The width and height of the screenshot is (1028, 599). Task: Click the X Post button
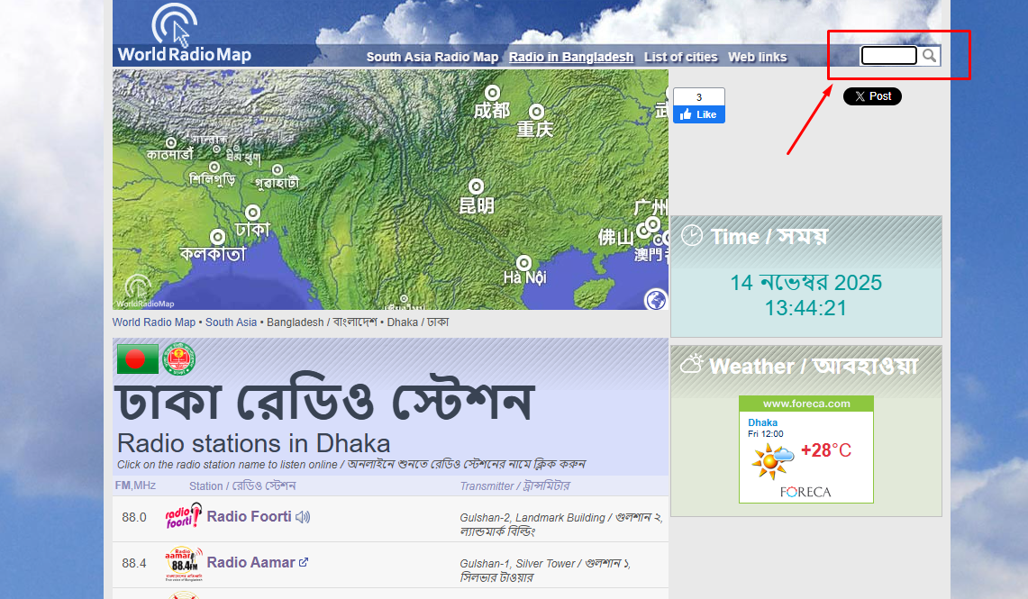coord(871,96)
